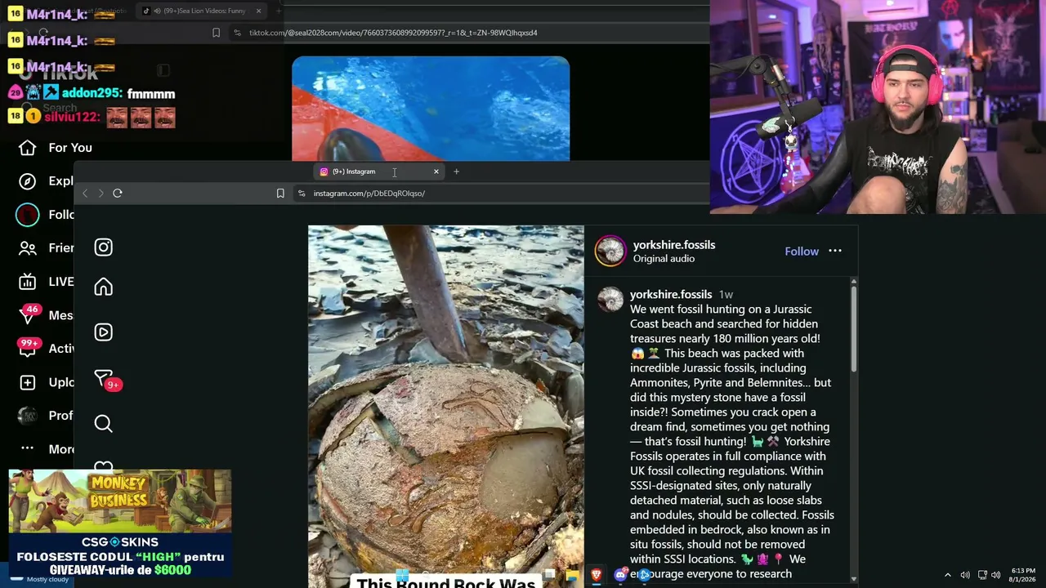Image resolution: width=1046 pixels, height=588 pixels.
Task: Open yorkshire.fossils profile from post header
Action: [674, 245]
